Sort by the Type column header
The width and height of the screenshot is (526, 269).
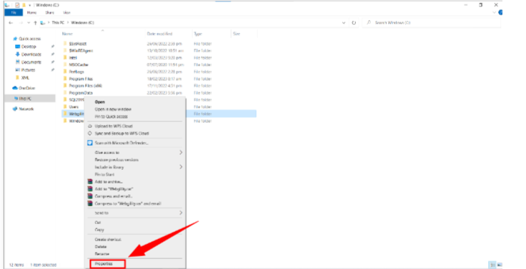(198, 34)
